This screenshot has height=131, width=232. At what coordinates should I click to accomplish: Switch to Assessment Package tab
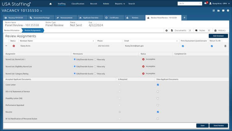pyautogui.click(x=41, y=18)
